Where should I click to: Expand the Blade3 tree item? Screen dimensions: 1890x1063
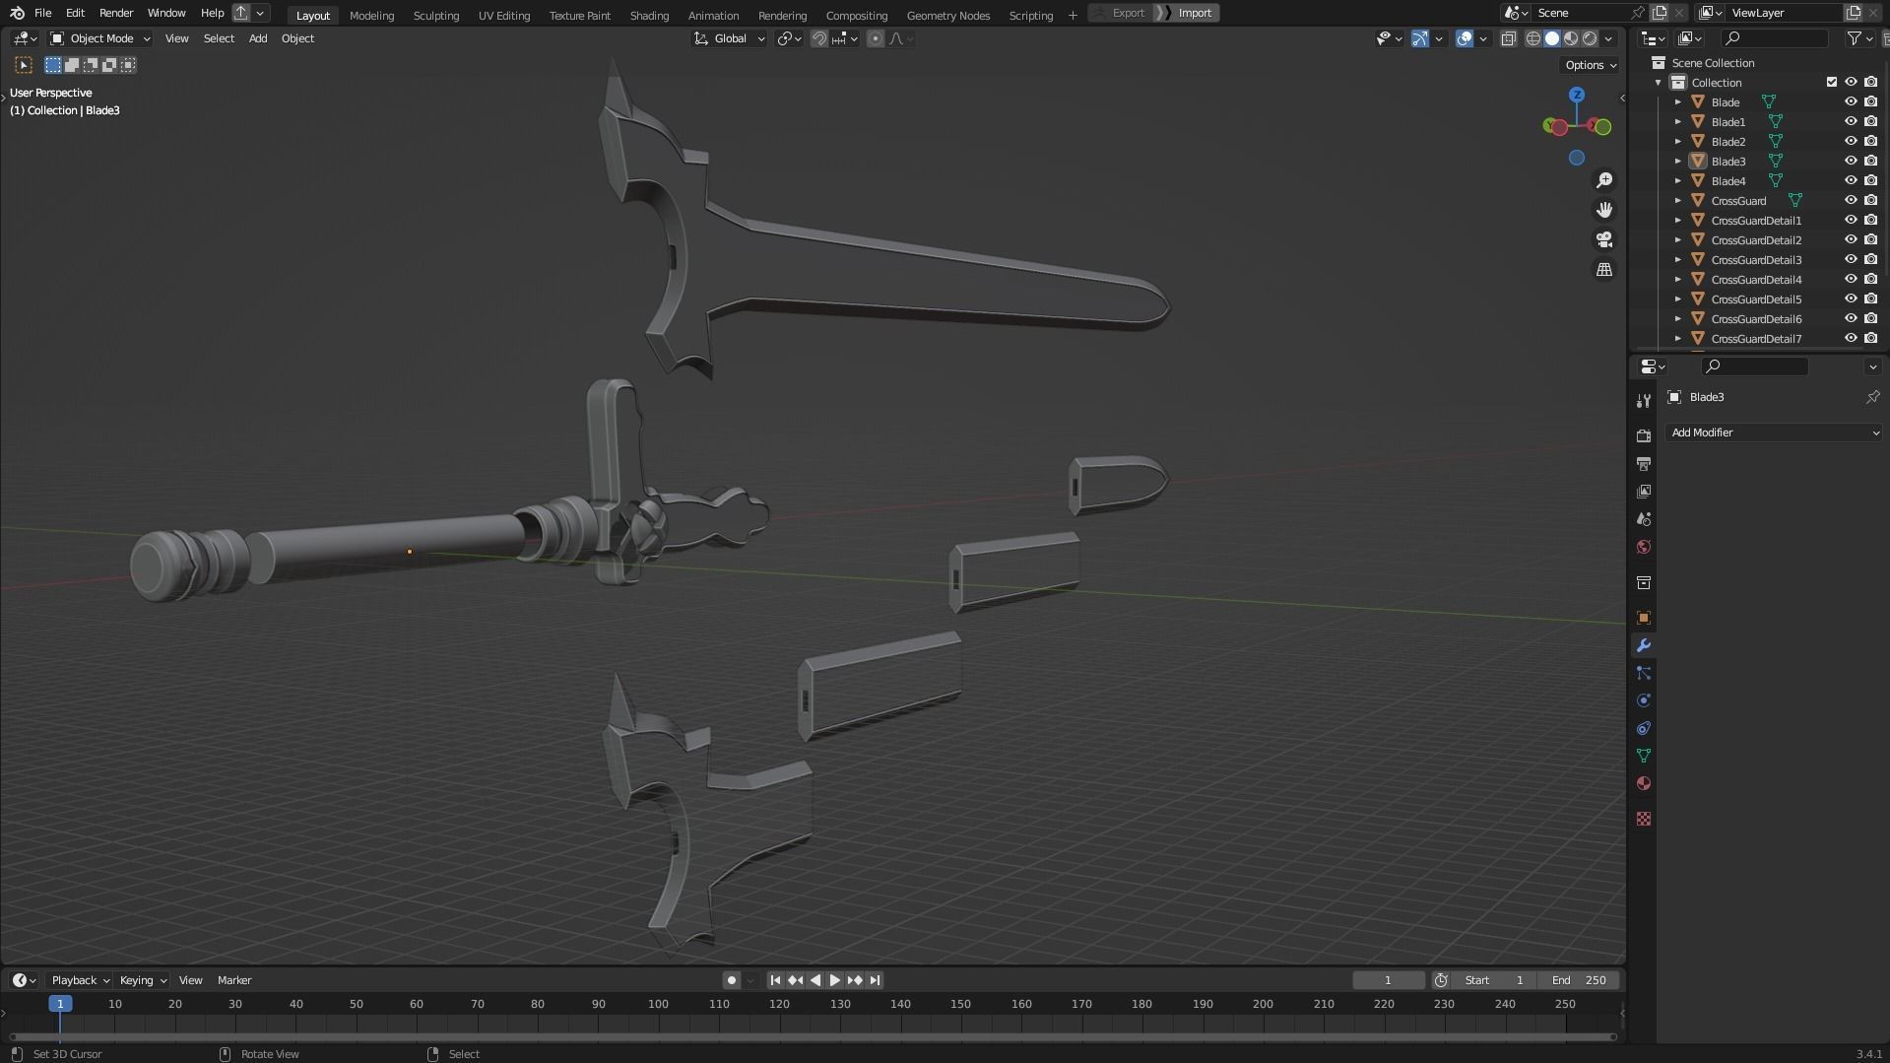click(x=1678, y=161)
